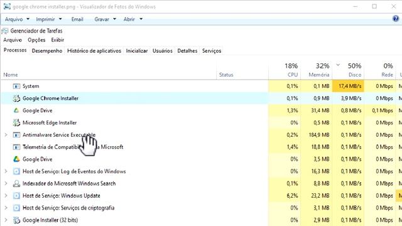Click the 1,4% CPU value

point(292,147)
